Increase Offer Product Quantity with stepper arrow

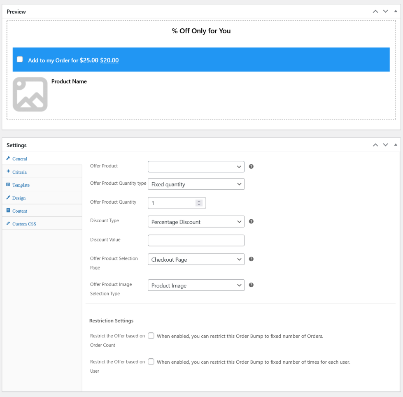point(199,201)
